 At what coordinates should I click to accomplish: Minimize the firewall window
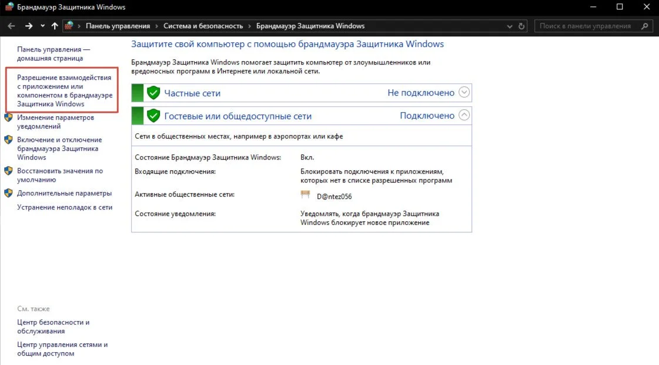pos(593,7)
